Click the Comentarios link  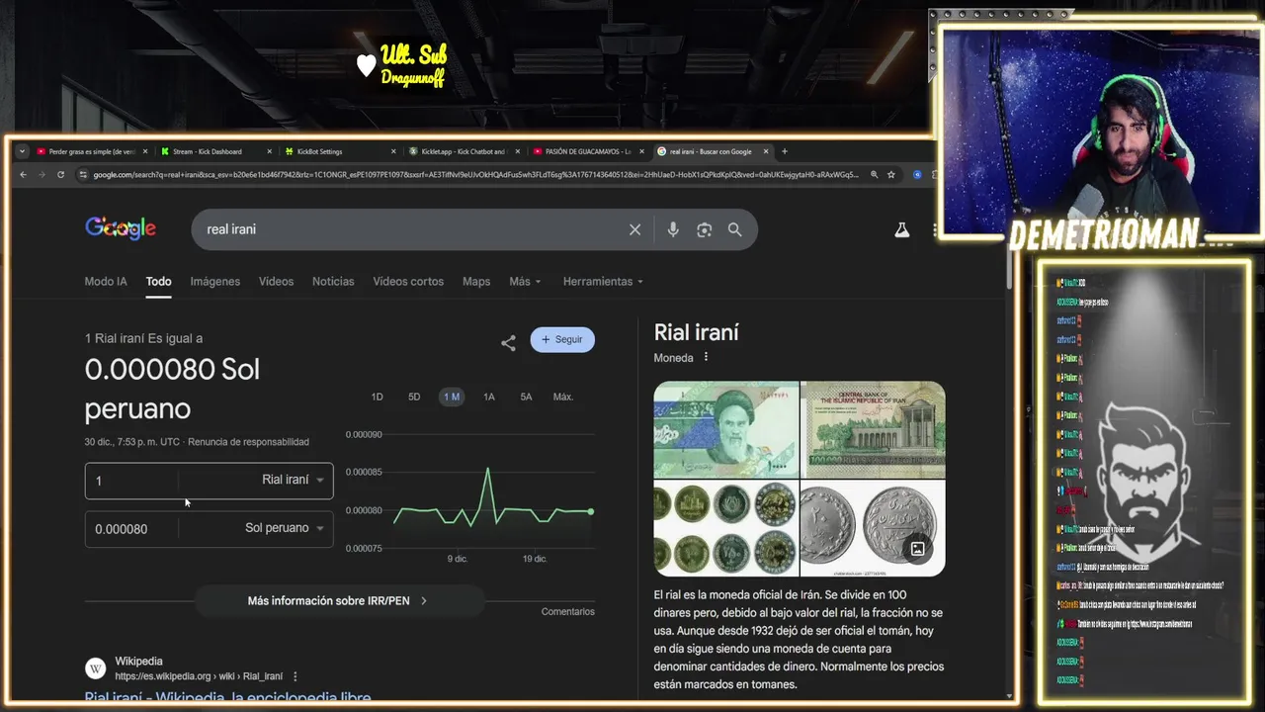pyautogui.click(x=568, y=612)
